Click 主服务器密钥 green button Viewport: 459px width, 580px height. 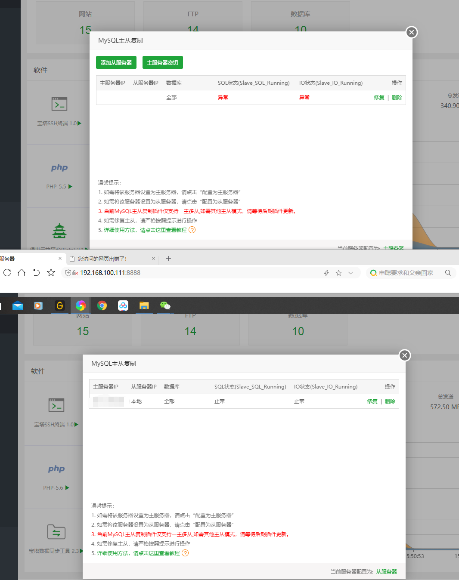click(x=163, y=62)
